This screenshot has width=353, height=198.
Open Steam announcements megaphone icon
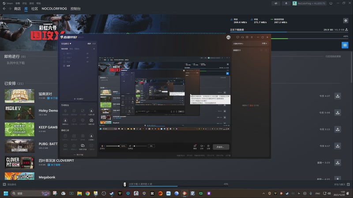point(276,4)
